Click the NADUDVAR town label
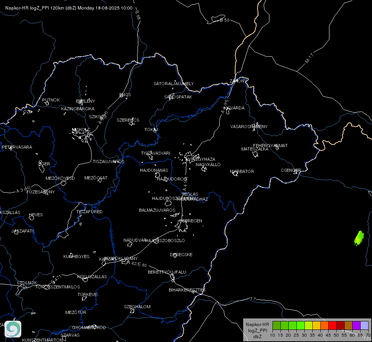Viewport: 372px width, 342px height. coord(135,240)
